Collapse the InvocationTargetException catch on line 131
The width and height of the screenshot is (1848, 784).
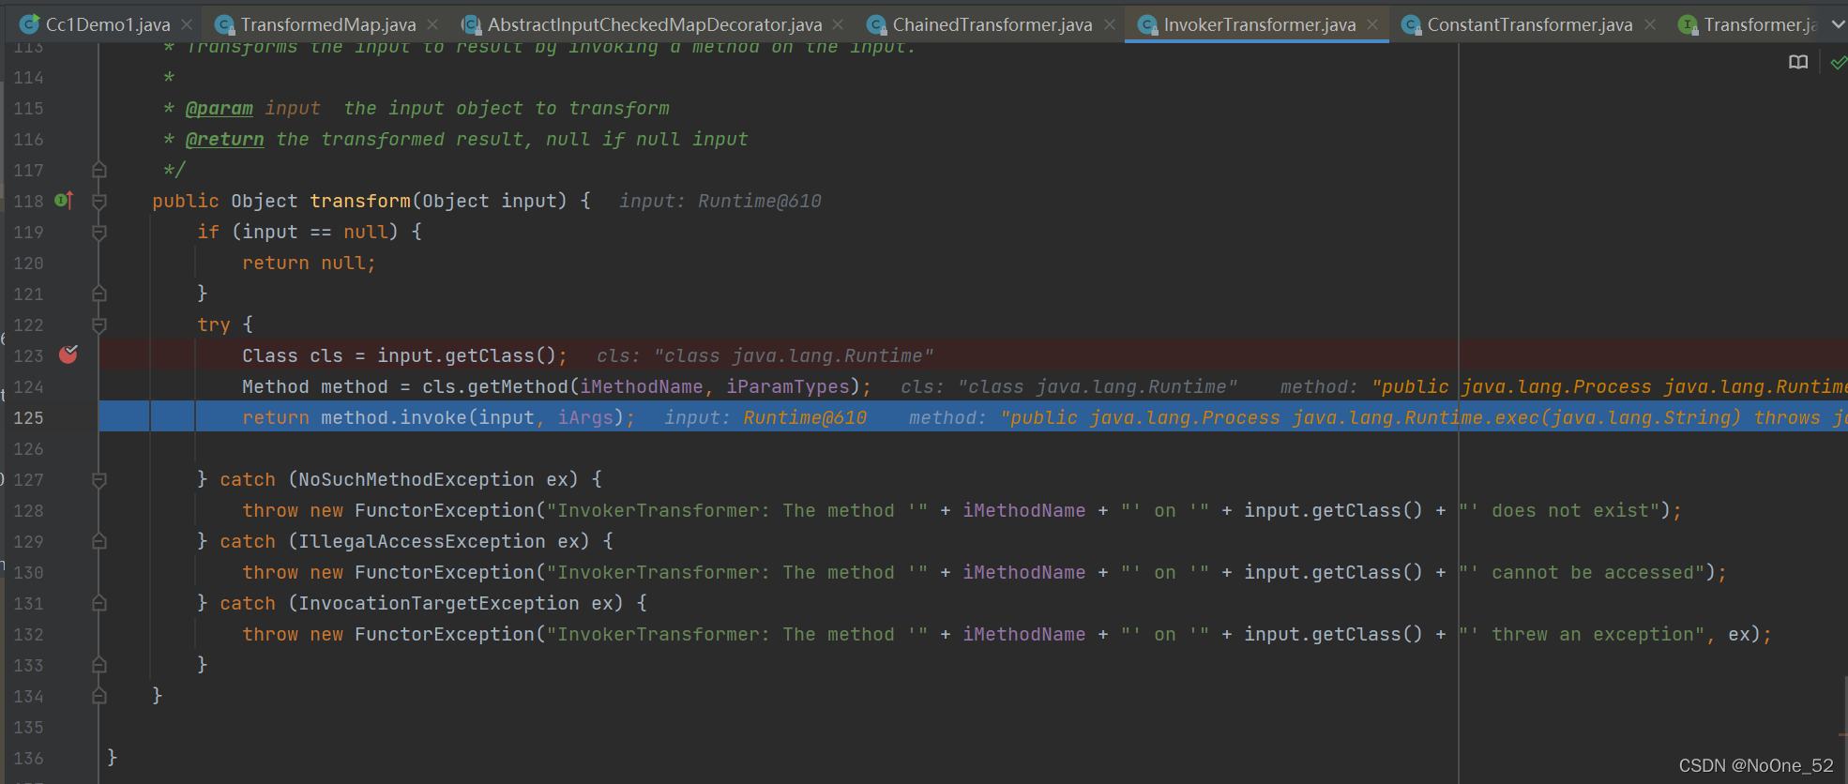[x=99, y=603]
